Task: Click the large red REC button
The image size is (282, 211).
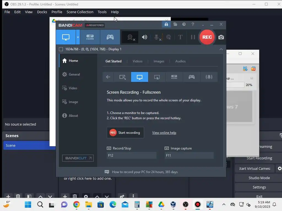Action: pos(207,37)
